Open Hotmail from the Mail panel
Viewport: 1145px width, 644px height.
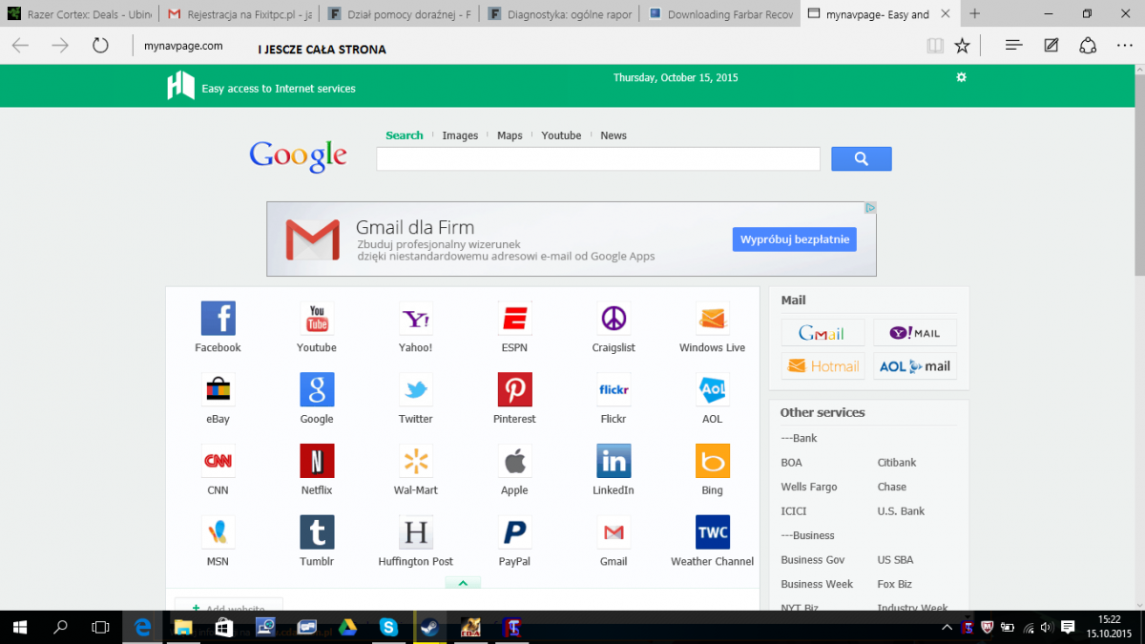coord(822,366)
